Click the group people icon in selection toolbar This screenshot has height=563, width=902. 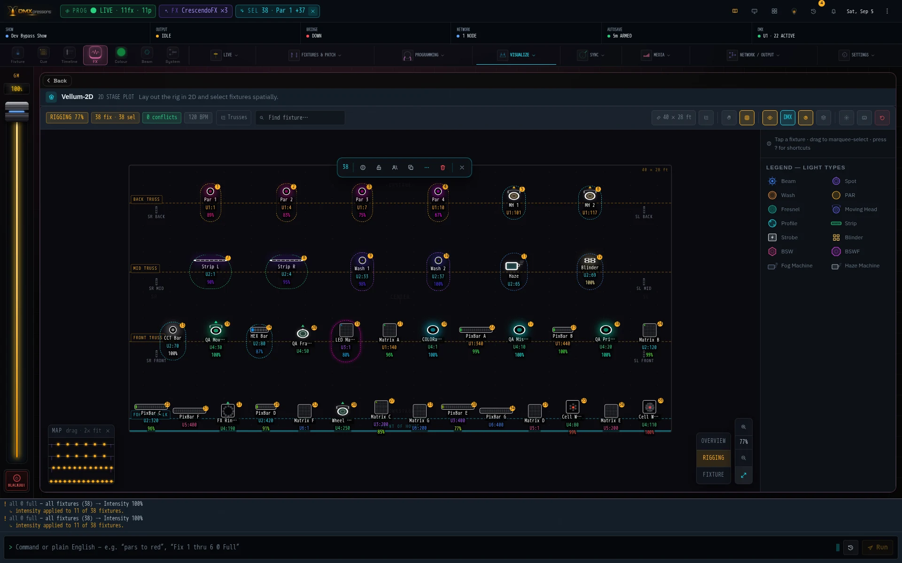(x=395, y=167)
